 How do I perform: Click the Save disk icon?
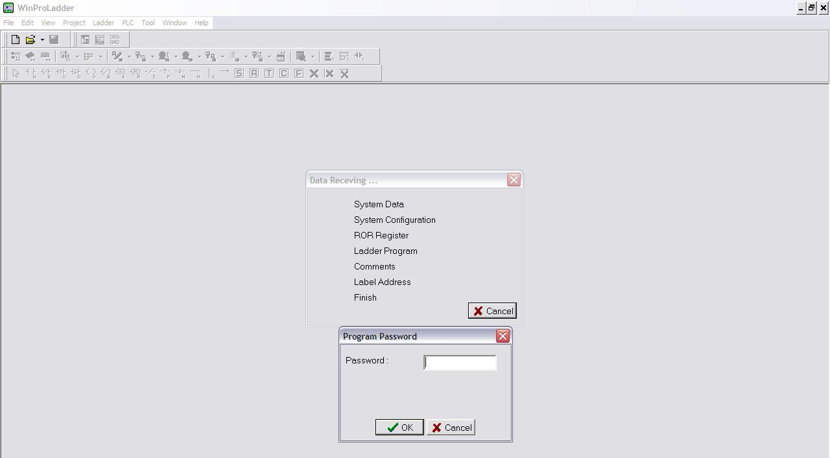coord(54,40)
